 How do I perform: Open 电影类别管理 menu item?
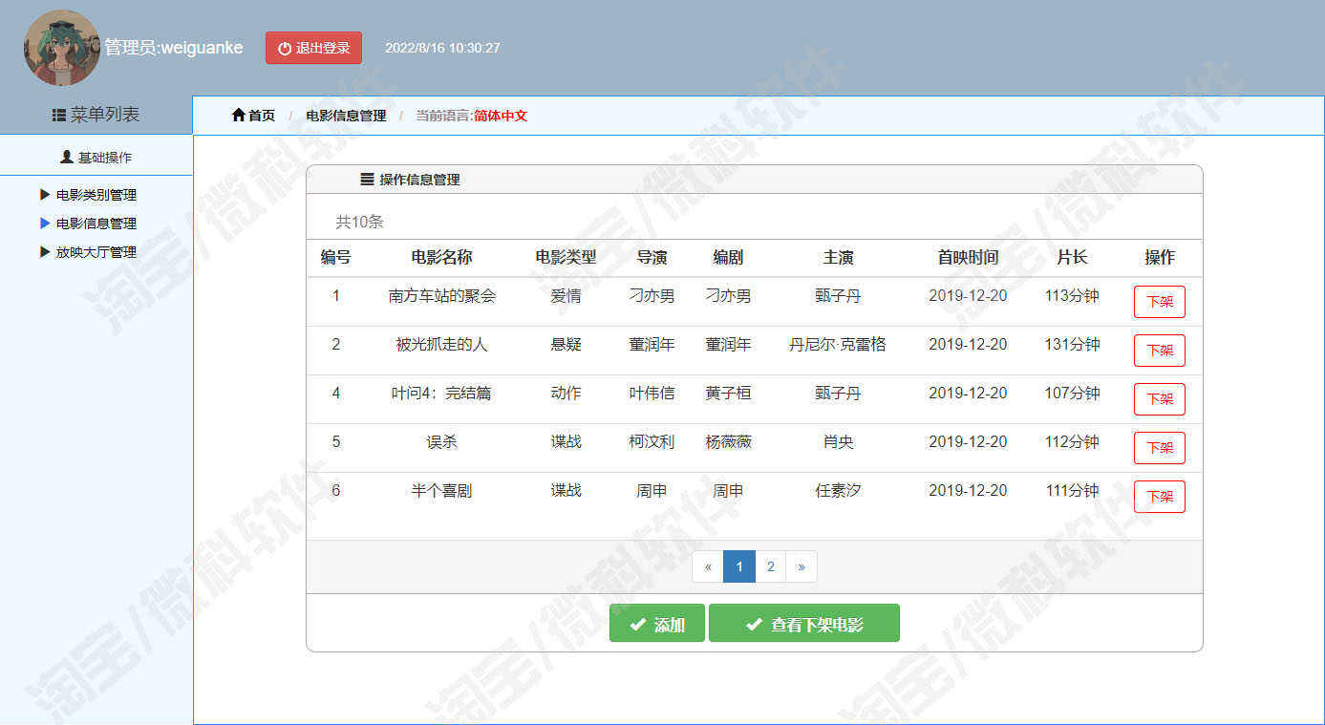96,195
